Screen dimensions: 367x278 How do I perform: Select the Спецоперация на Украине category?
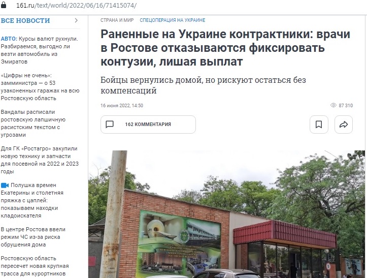[x=173, y=20]
